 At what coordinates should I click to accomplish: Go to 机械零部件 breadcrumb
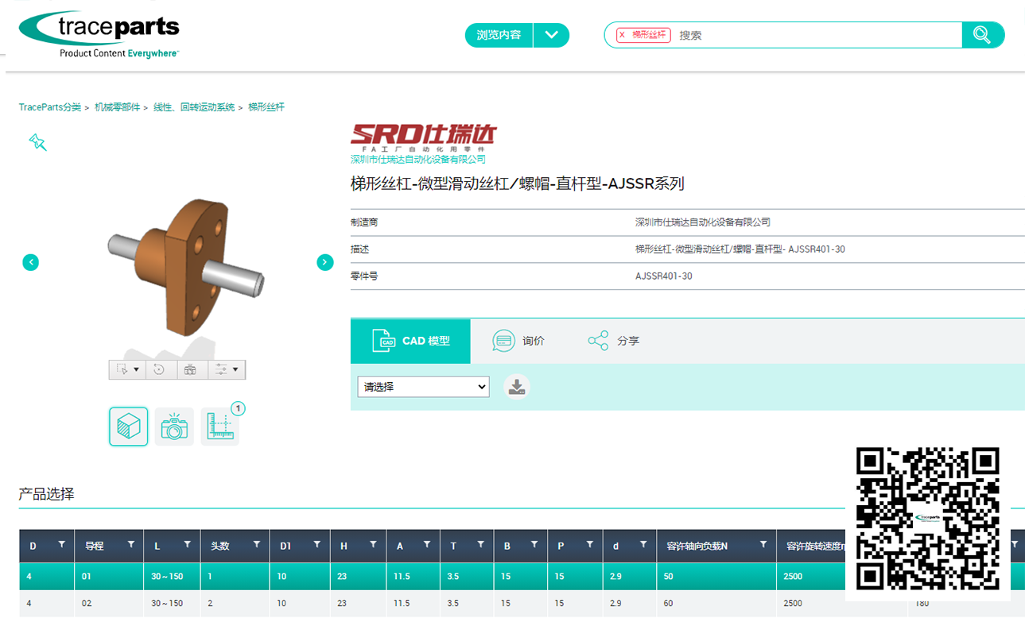tap(117, 107)
